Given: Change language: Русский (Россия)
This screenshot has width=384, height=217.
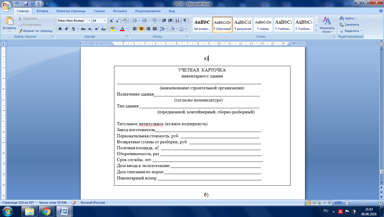Looking at the screenshot, I should coord(93,203).
